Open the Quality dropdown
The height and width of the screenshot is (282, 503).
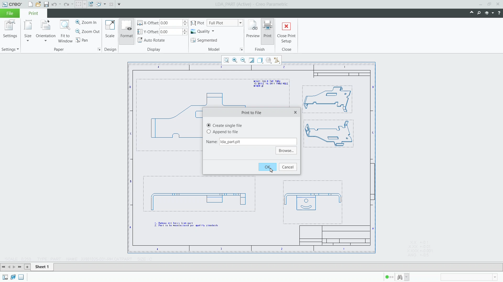203,31
